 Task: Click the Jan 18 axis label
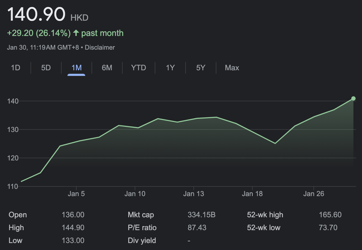click(252, 194)
